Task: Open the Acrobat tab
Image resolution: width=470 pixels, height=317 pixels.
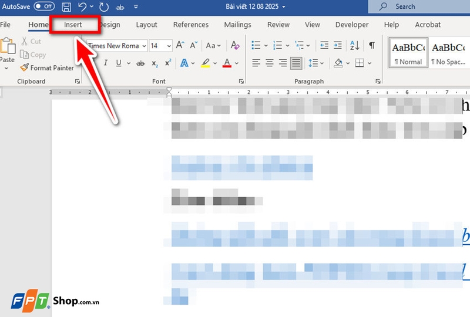Action: (x=428, y=25)
